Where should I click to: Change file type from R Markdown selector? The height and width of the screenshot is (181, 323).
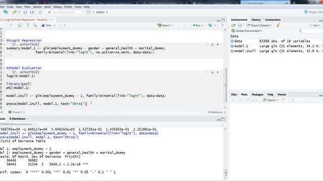[217, 112]
